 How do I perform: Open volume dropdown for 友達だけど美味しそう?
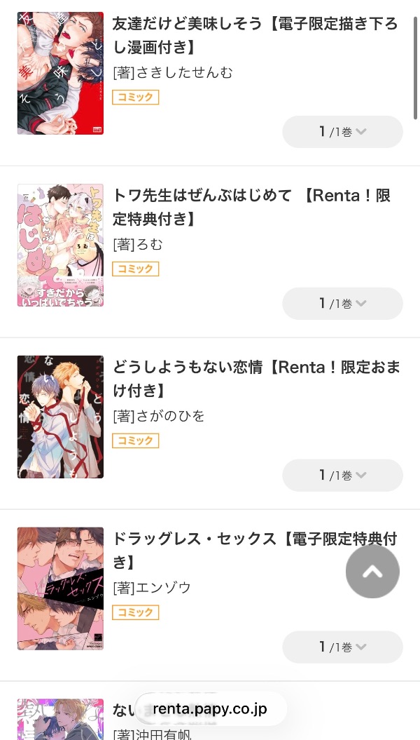[342, 132]
